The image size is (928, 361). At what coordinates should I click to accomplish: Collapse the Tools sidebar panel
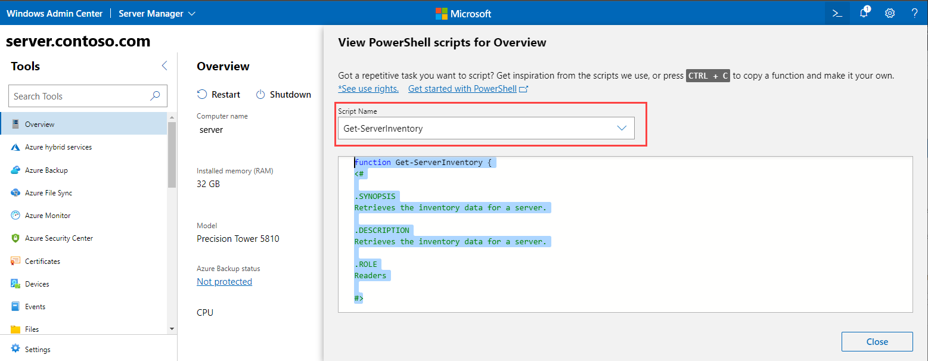(x=164, y=66)
